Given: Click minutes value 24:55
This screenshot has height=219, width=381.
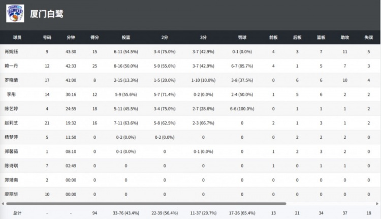Looking at the screenshot, I should pos(71,109).
